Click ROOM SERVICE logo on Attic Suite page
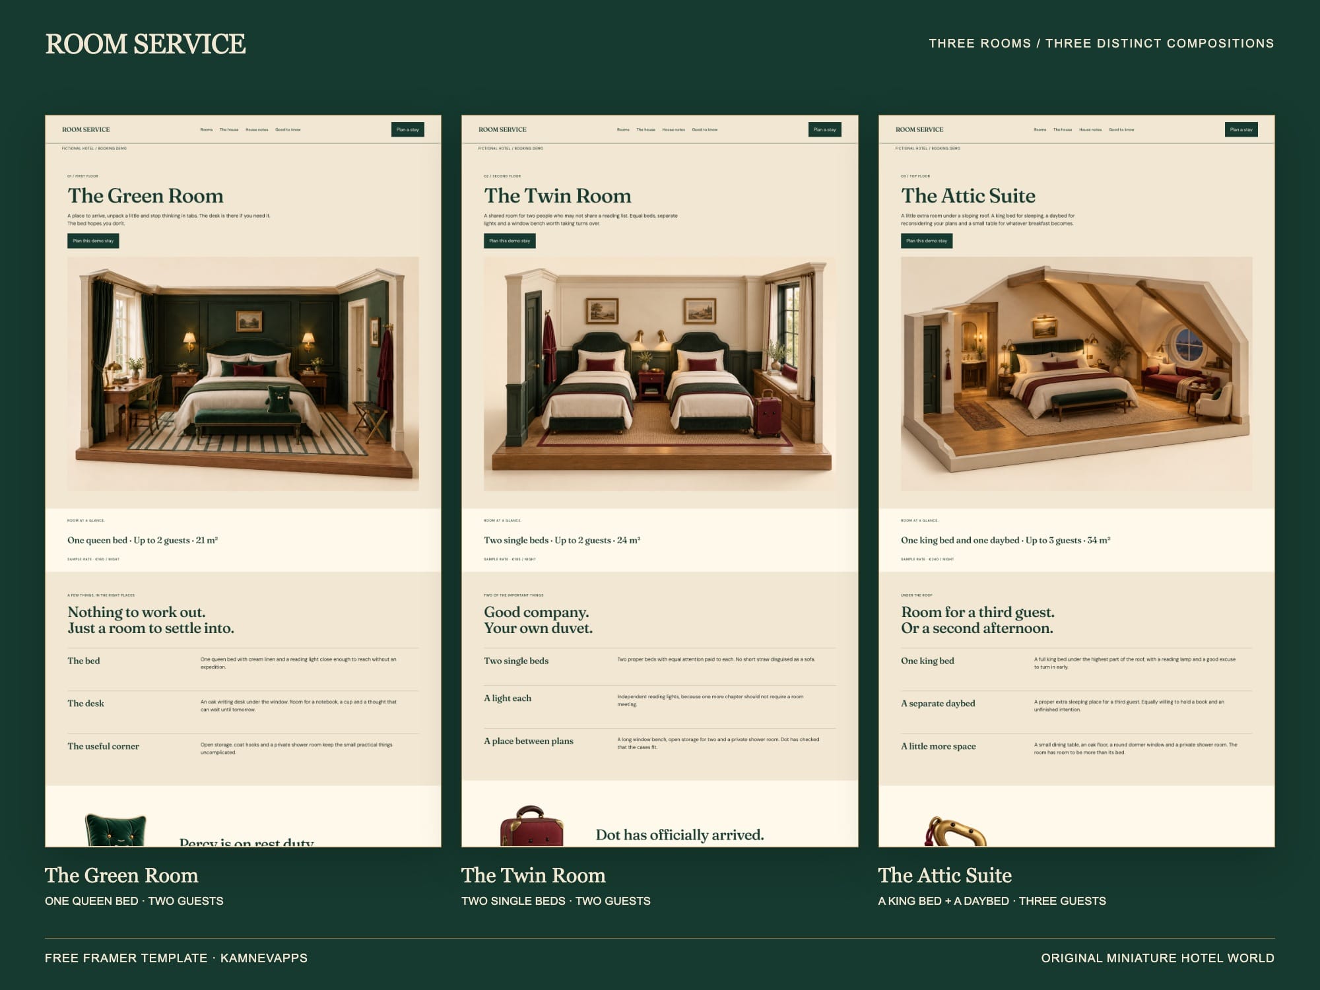The width and height of the screenshot is (1320, 990). click(x=919, y=130)
